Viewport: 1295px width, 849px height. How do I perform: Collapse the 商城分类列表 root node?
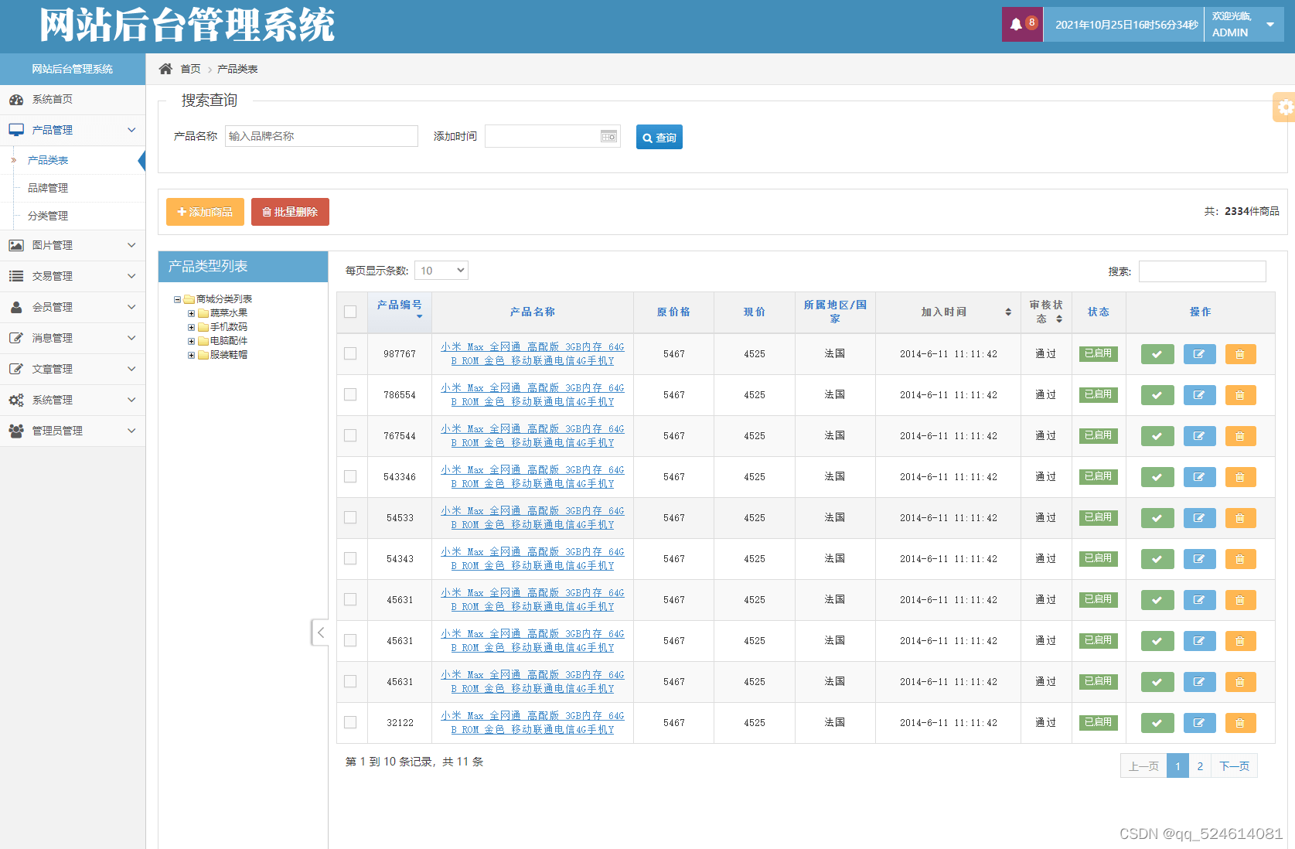click(177, 299)
